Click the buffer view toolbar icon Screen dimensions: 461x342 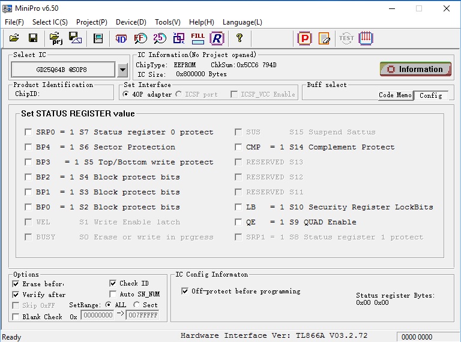coord(98,38)
